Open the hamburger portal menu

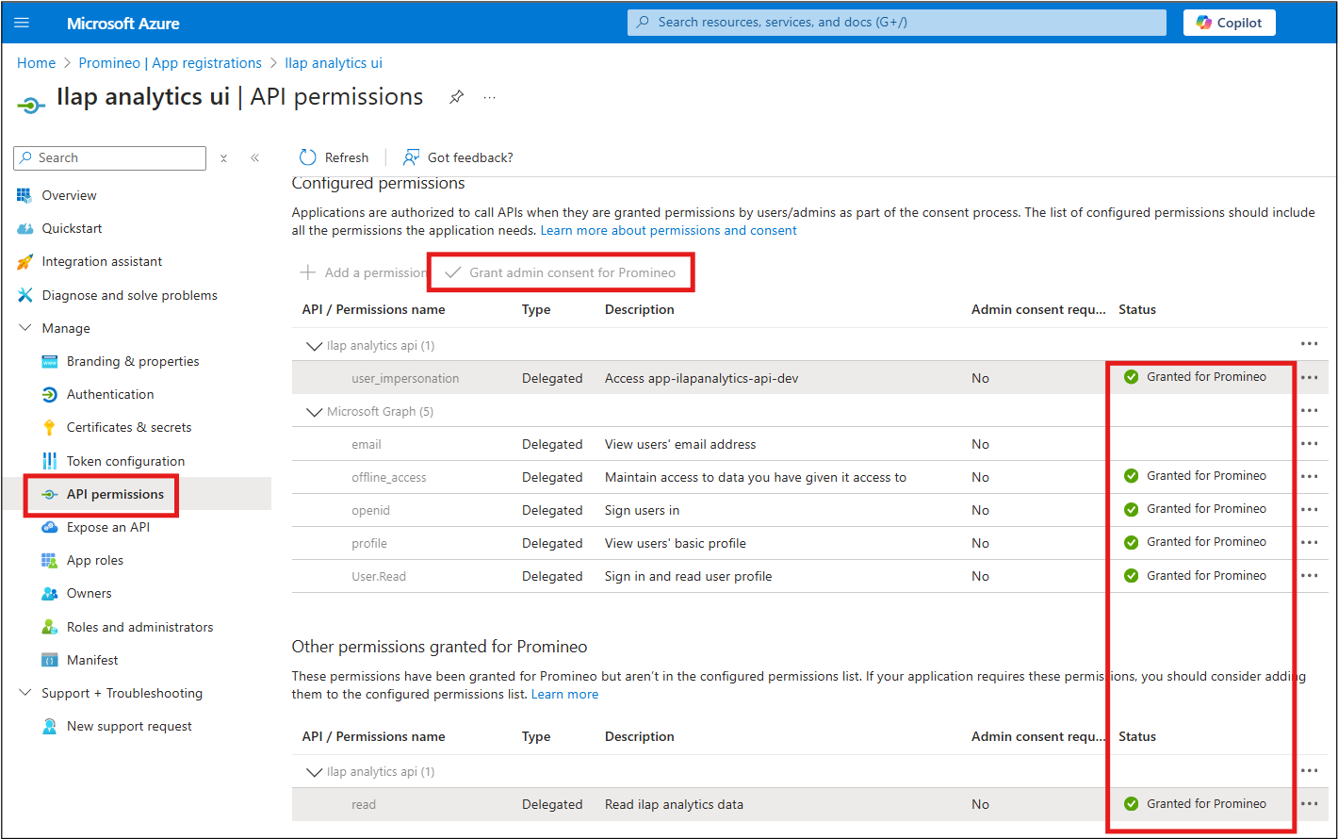click(23, 23)
